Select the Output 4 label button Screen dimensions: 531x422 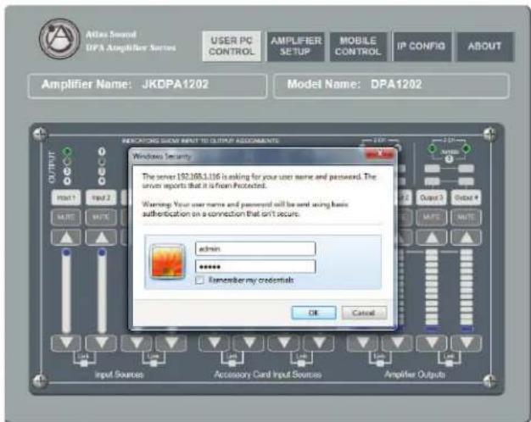[x=467, y=197]
